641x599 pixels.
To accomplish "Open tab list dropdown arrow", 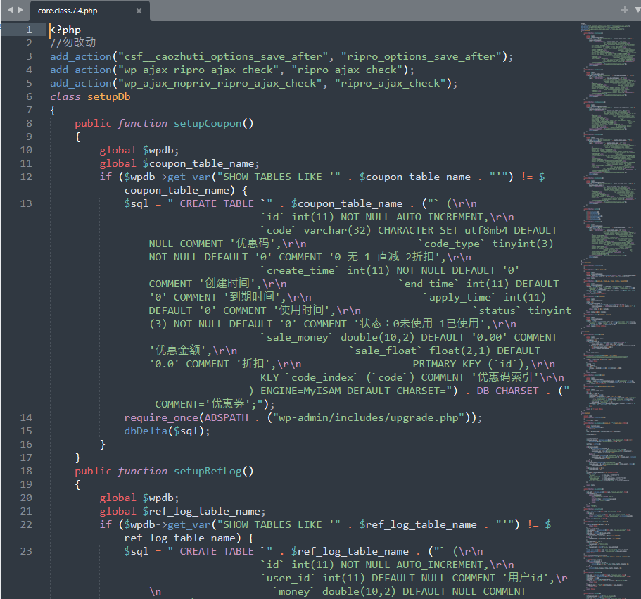I will (637, 10).
